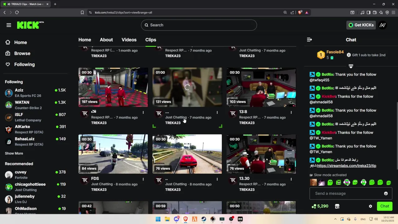This screenshot has width=398, height=224.
Task: Play the 84 views motorcycle clip thumbnail
Action: (113, 154)
